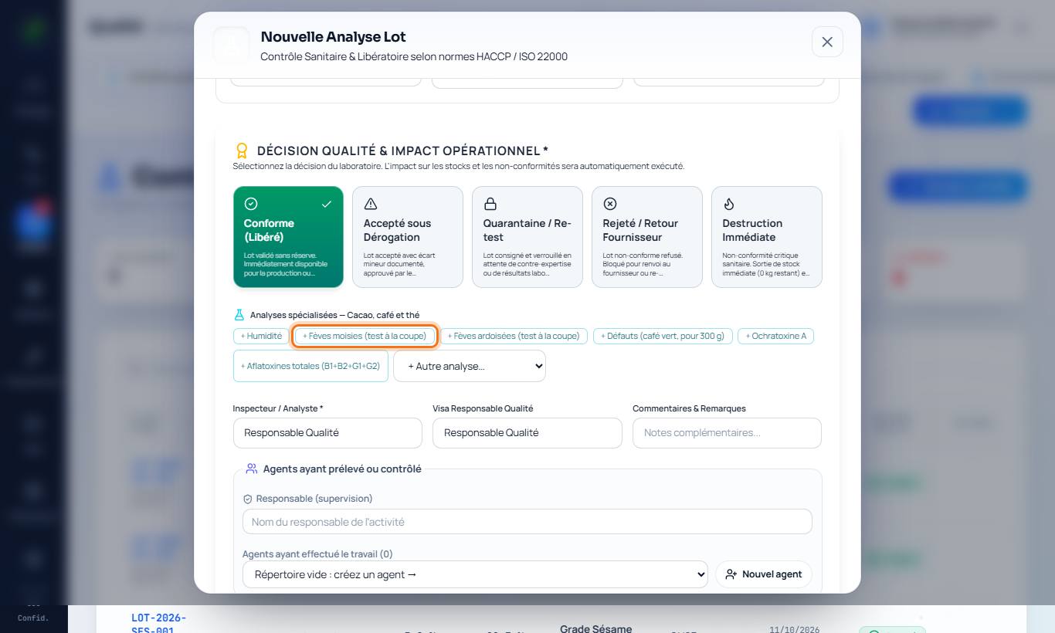Screen dimensions: 1055x633
Task: Click the Commentaires & Remarques notes field
Action: click(727, 433)
